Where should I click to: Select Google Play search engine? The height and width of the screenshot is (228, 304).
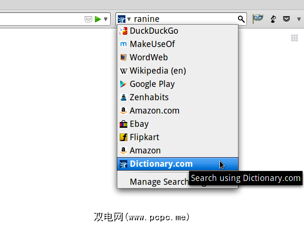[178, 84]
